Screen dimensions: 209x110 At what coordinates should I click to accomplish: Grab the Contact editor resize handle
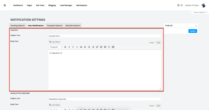[160, 88]
